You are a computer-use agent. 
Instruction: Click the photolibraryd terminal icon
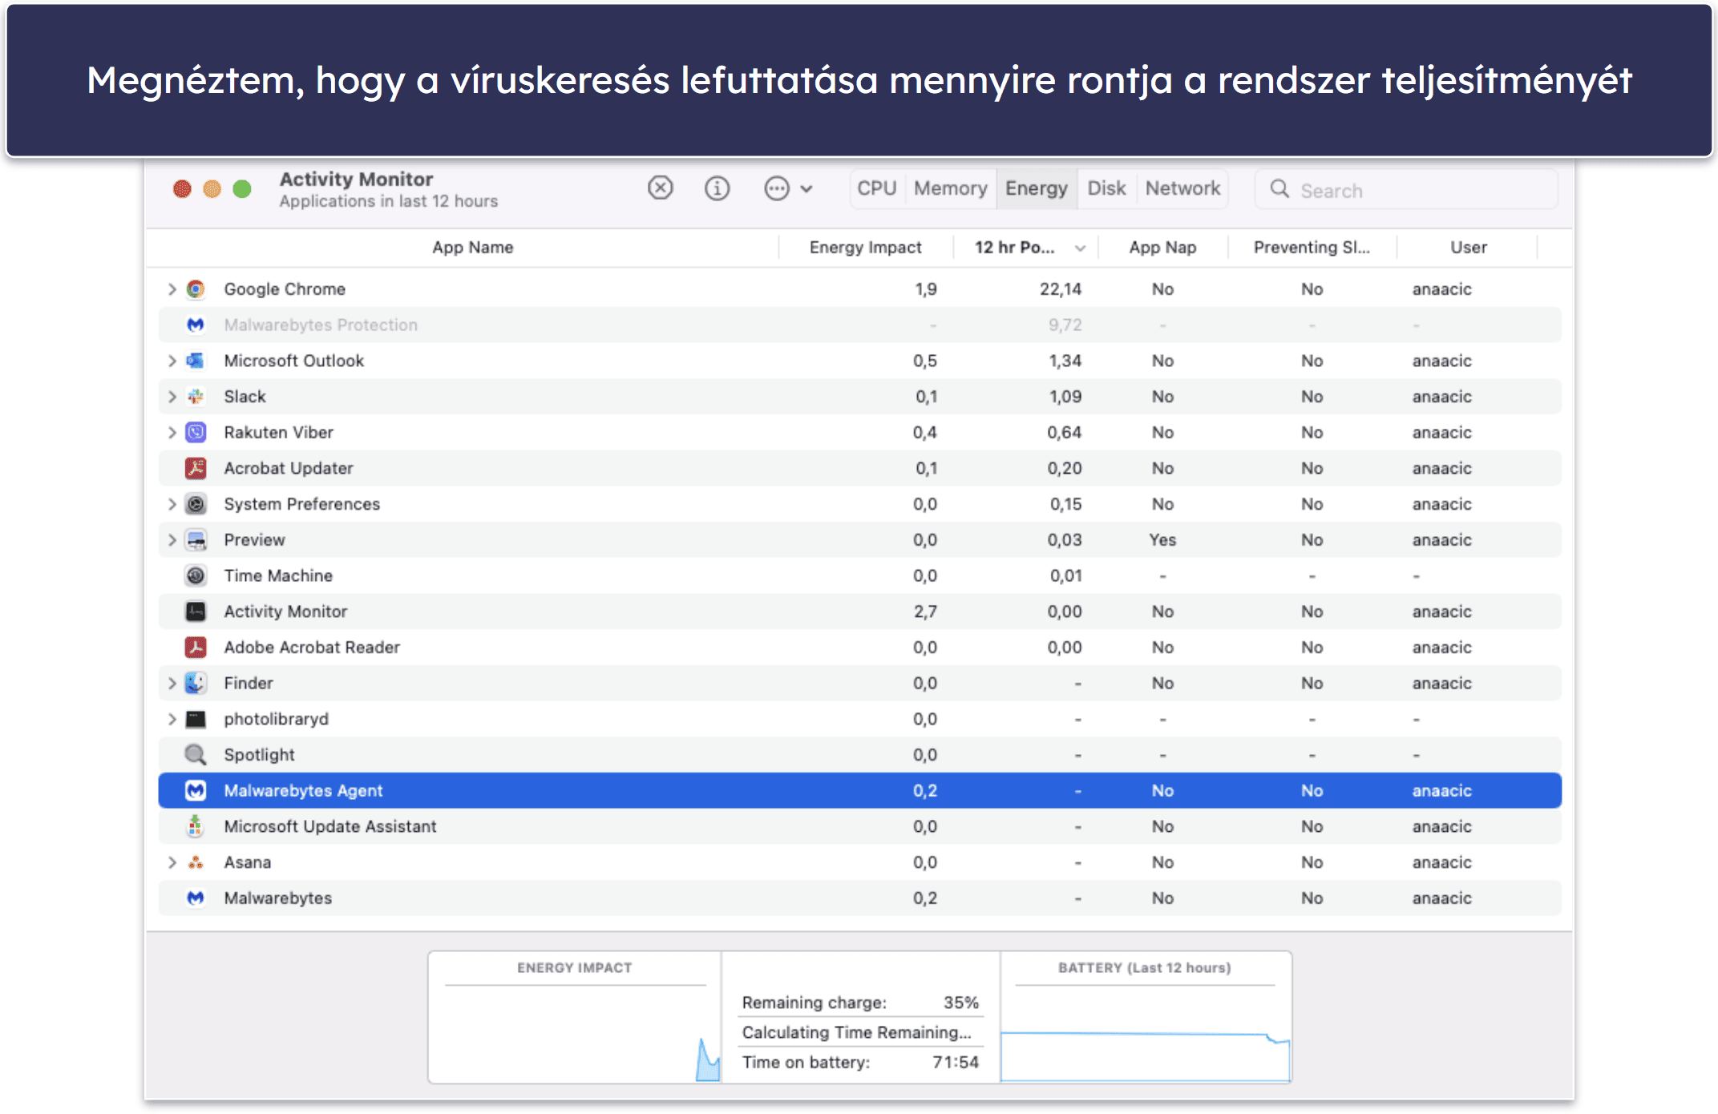point(196,719)
